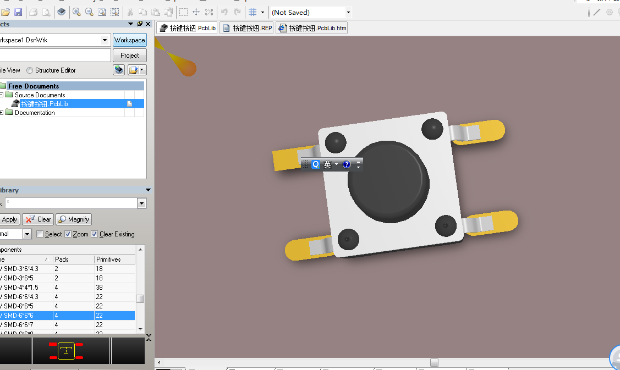The width and height of the screenshot is (620, 370).
Task: Collapse the PCB Library panel section arrow
Action: pyautogui.click(x=148, y=190)
